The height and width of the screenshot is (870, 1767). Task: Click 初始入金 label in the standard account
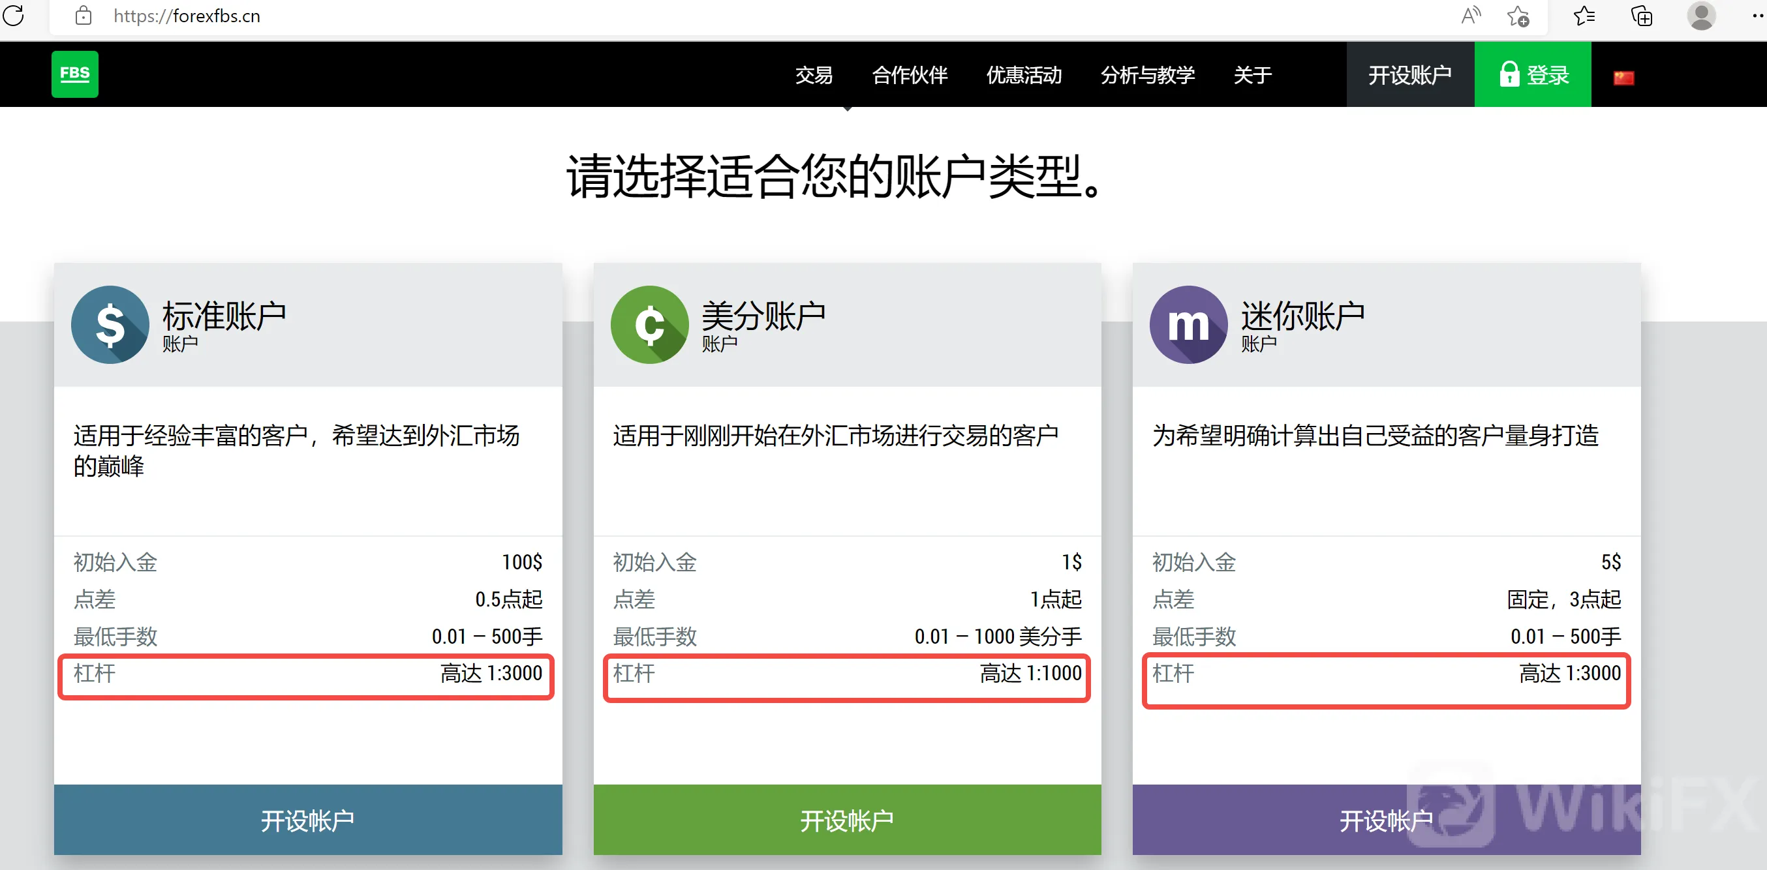click(x=115, y=562)
